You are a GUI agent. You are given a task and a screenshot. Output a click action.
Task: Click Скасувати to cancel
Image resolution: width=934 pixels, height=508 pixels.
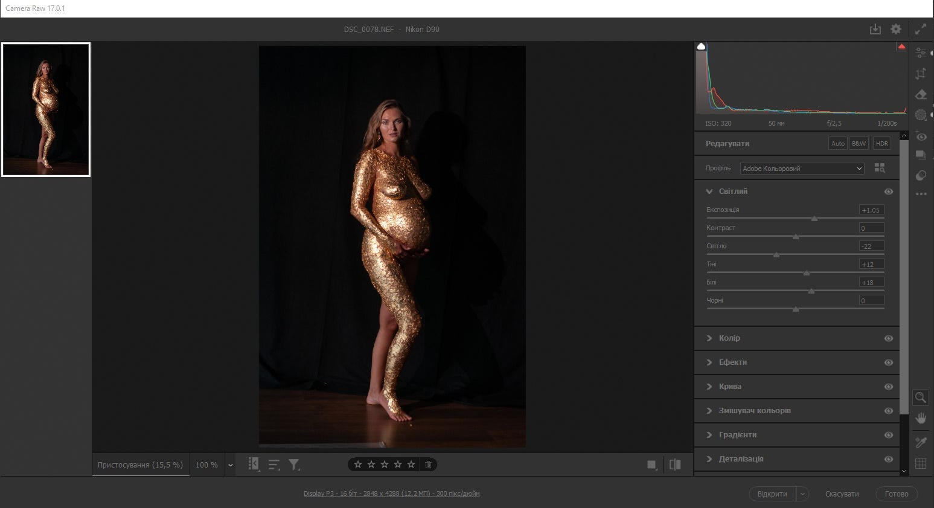(x=842, y=494)
